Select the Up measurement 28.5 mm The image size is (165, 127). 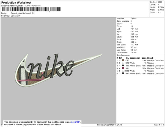134,34
